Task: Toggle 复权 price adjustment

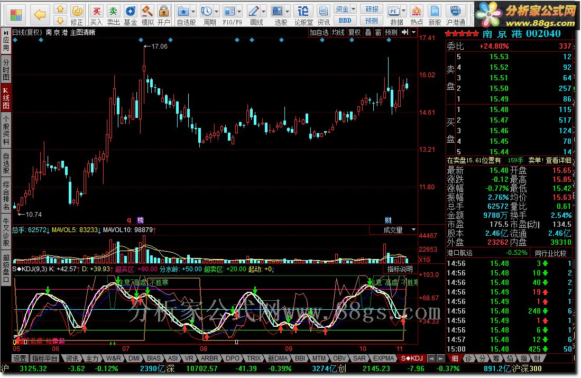Action: click(x=354, y=32)
